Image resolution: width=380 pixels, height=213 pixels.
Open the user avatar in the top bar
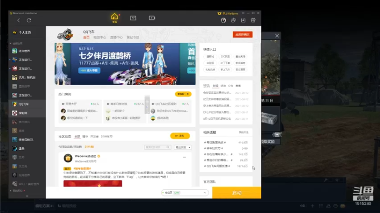pyautogui.click(x=223, y=20)
